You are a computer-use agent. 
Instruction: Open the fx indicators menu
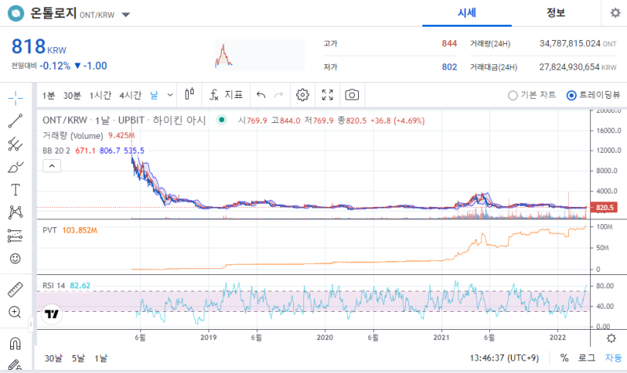[214, 95]
